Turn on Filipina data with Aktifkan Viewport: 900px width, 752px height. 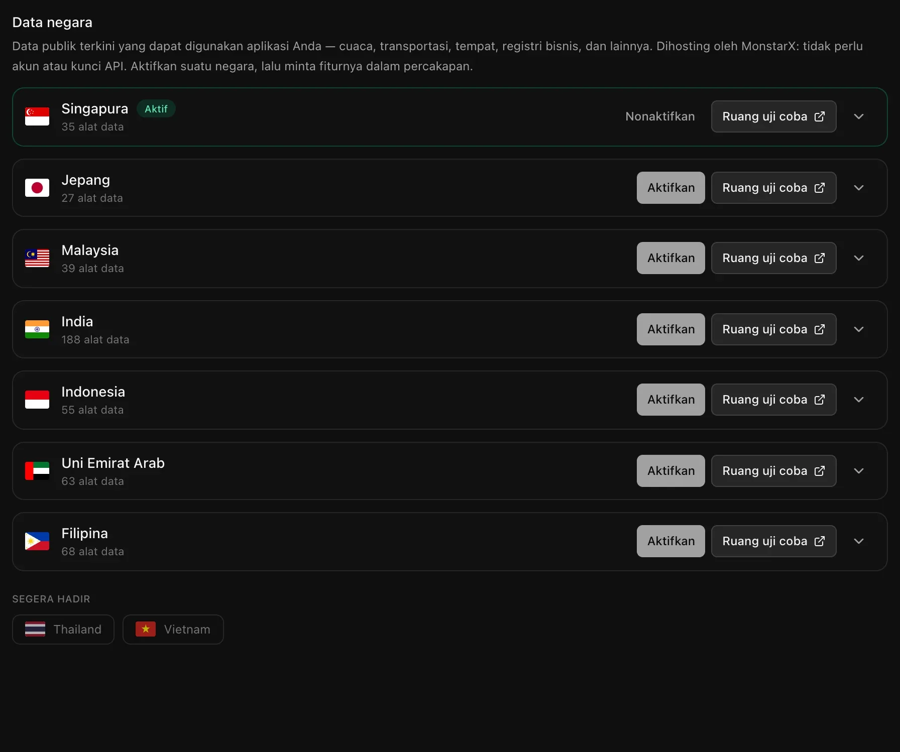pyautogui.click(x=671, y=541)
